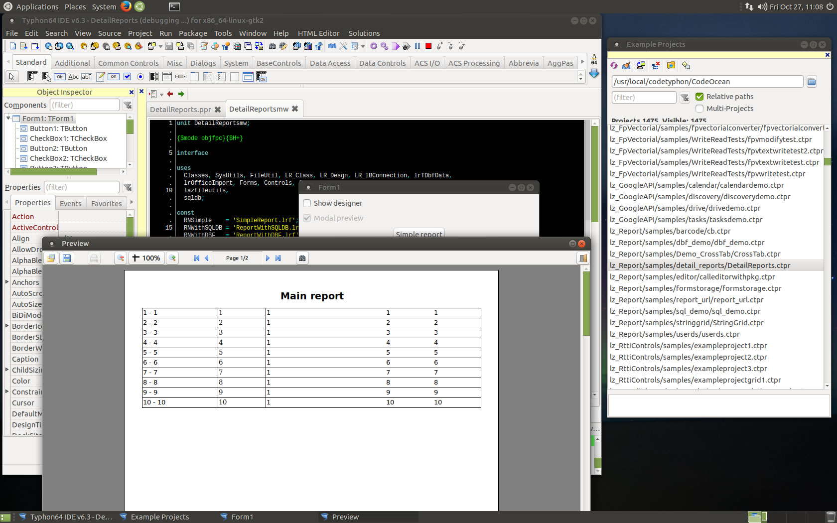Click the refresh icon in Example Projects
Screen dimensions: 837x523
[x=614, y=65]
